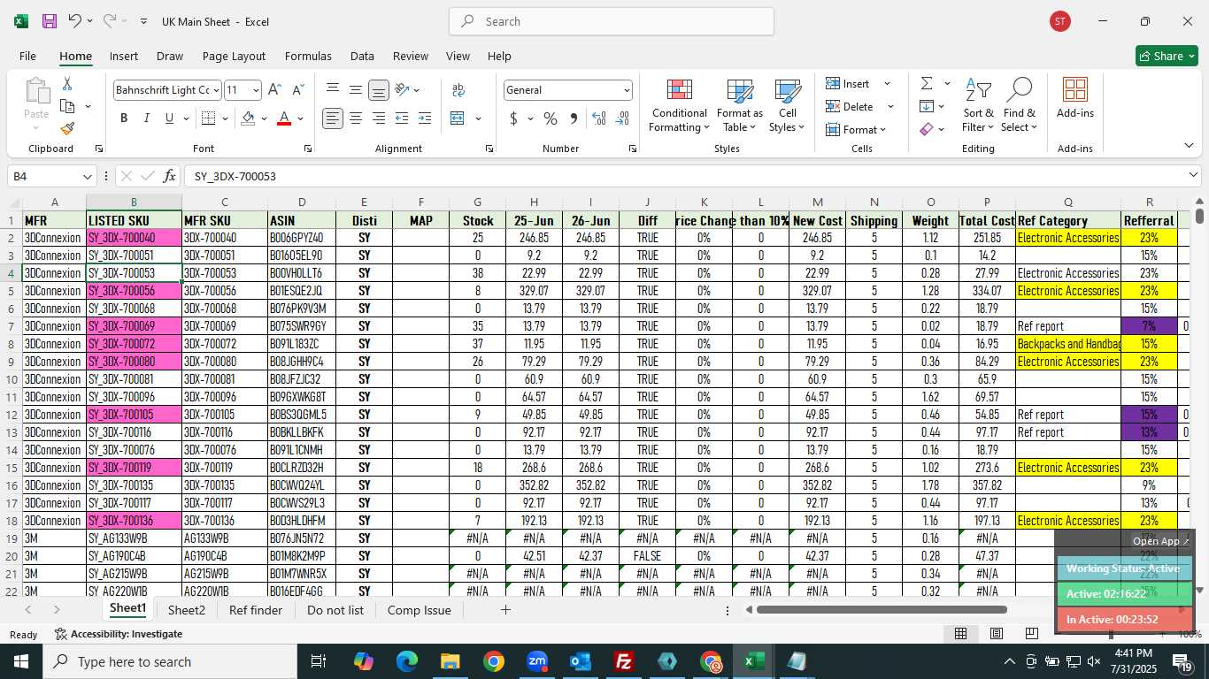Click the Wrap Text icon
1209x679 pixels.
[x=458, y=89]
